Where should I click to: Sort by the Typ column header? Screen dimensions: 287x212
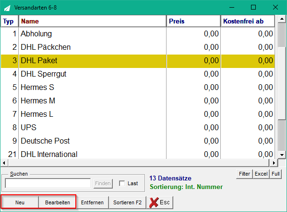click(10, 21)
